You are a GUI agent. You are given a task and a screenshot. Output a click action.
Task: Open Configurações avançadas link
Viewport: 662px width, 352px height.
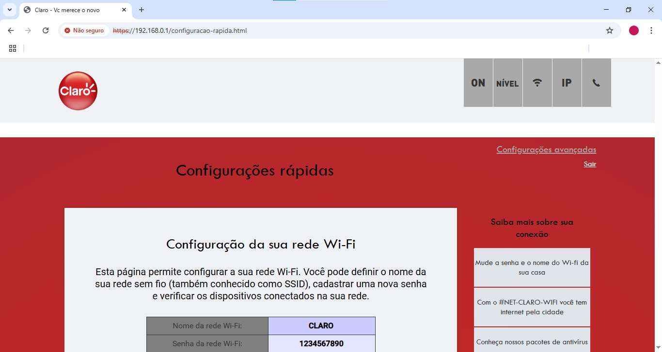546,149
